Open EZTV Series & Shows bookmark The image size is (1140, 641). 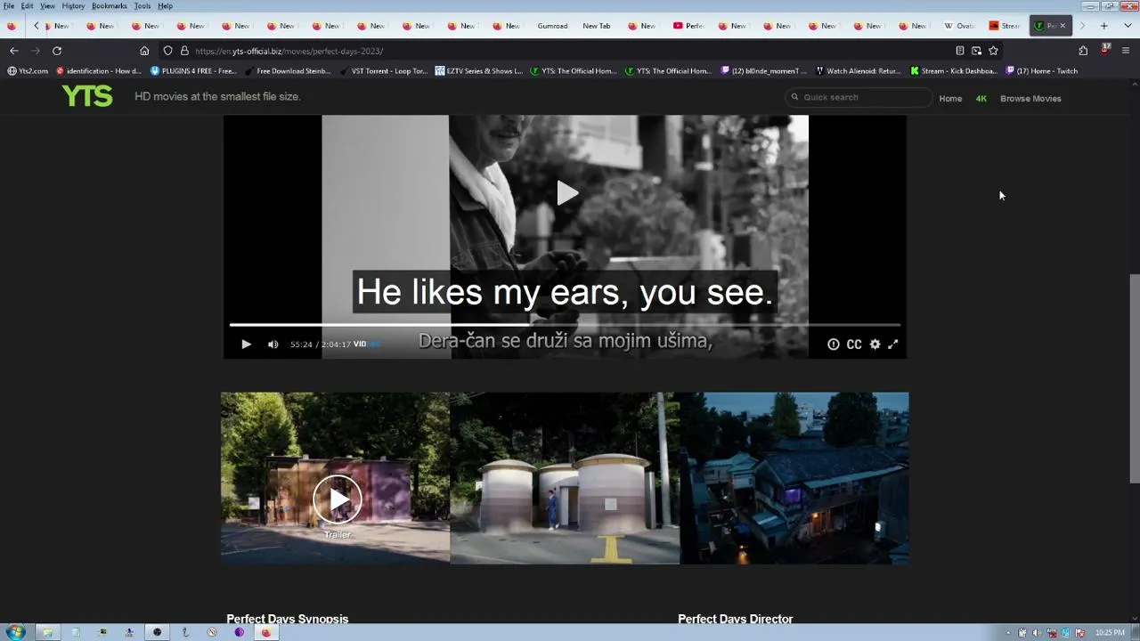point(479,71)
